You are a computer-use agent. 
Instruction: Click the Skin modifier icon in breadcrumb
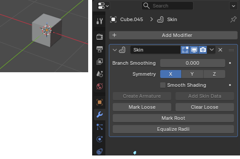(x=160, y=19)
